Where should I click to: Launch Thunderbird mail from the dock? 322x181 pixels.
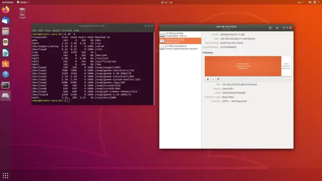point(5,20)
